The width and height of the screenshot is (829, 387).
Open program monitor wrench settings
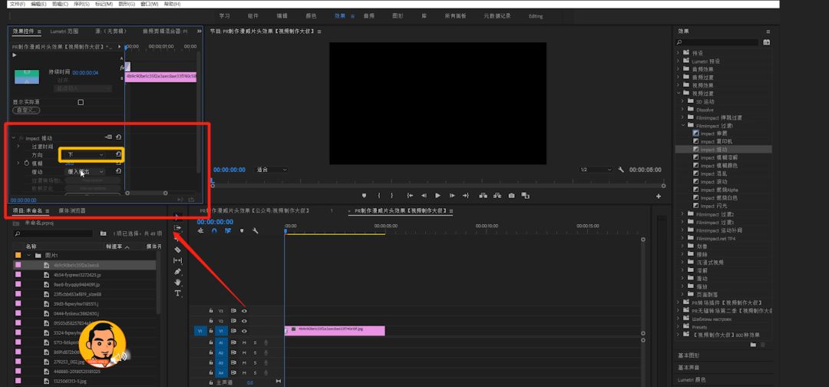(x=621, y=170)
